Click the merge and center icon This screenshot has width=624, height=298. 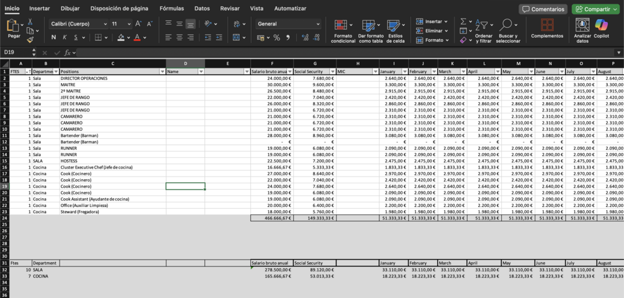236,37
